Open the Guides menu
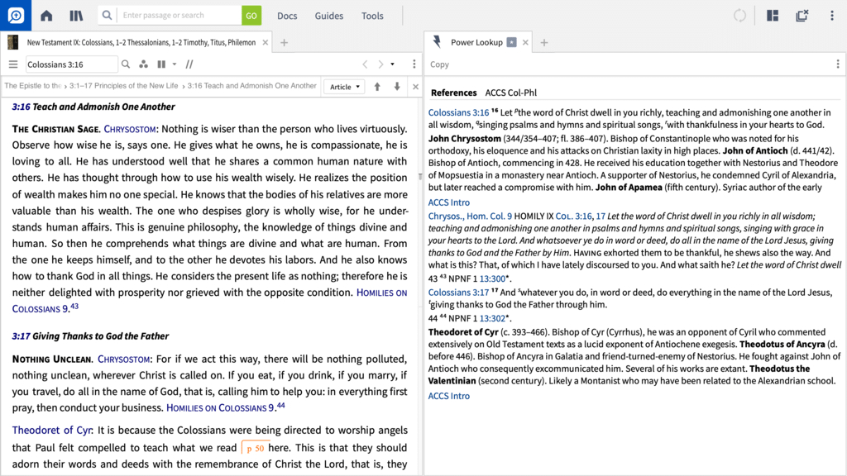Screen dimensions: 847x476 pos(329,16)
